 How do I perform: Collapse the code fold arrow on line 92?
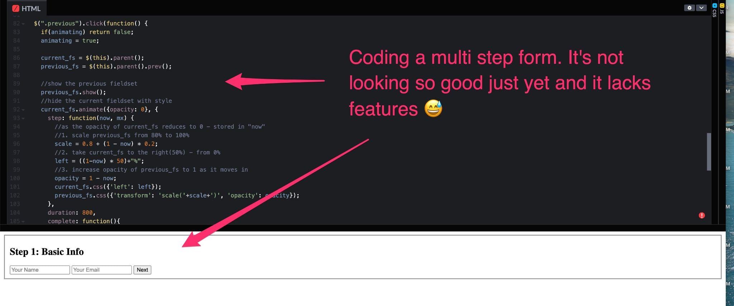click(x=23, y=110)
